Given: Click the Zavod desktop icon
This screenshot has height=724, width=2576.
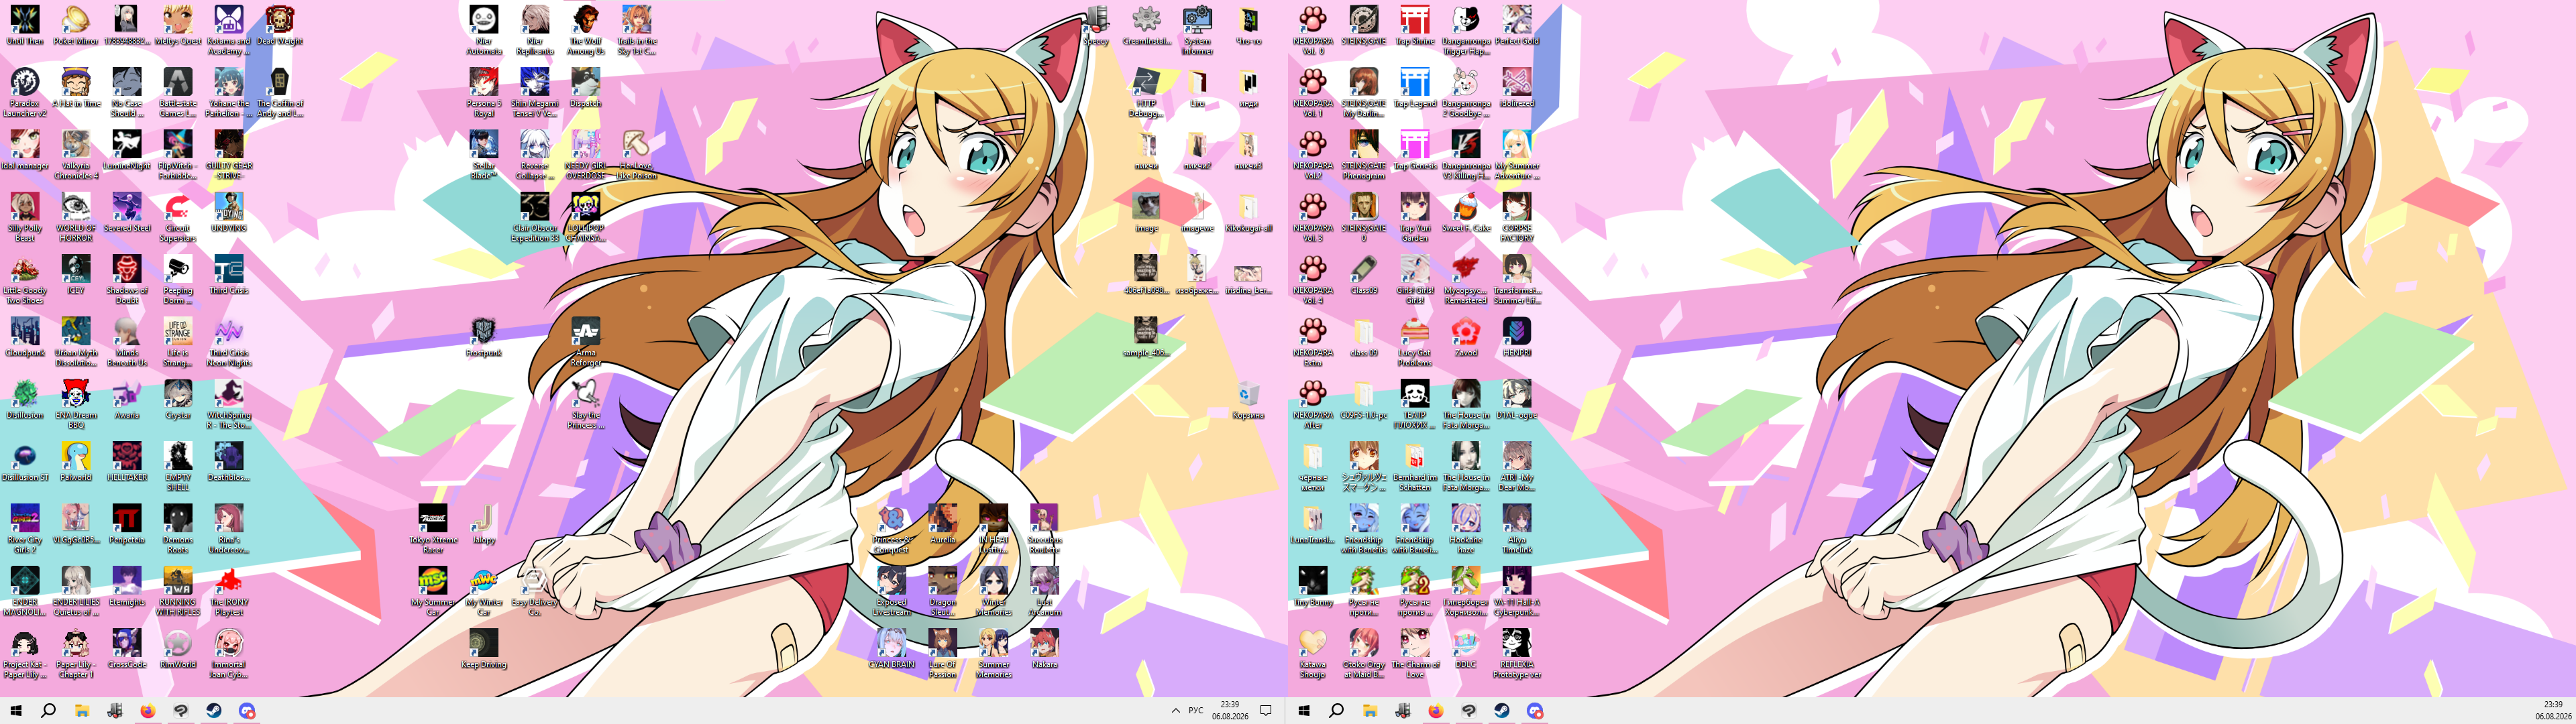Looking at the screenshot, I should coord(1466,337).
